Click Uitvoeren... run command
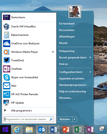Image resolution: width=107 pixels, height=134 pixels. click(x=66, y=98)
